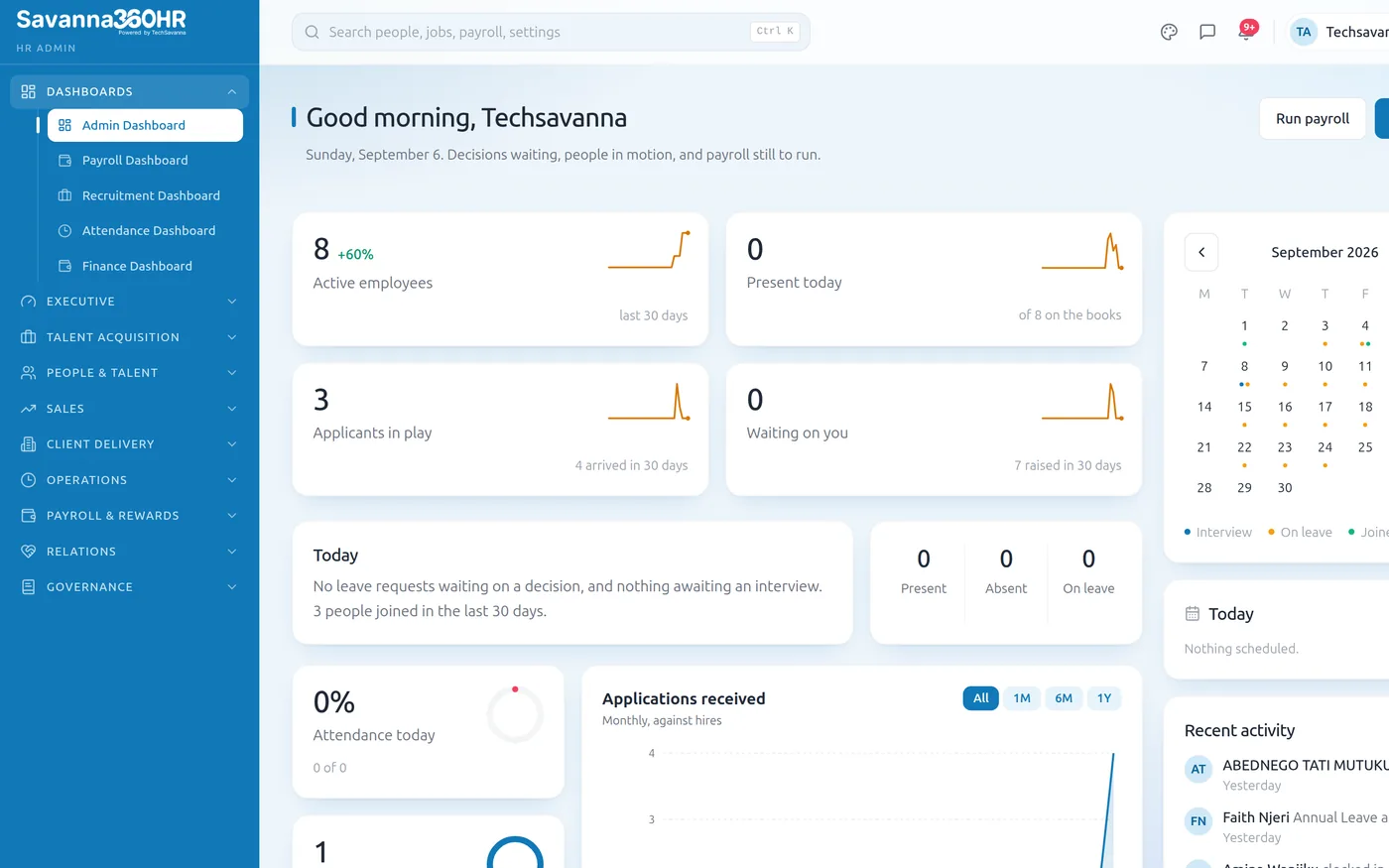Expand the People & Talent chevron
Screen dimensions: 1389x868
pyautogui.click(x=231, y=373)
